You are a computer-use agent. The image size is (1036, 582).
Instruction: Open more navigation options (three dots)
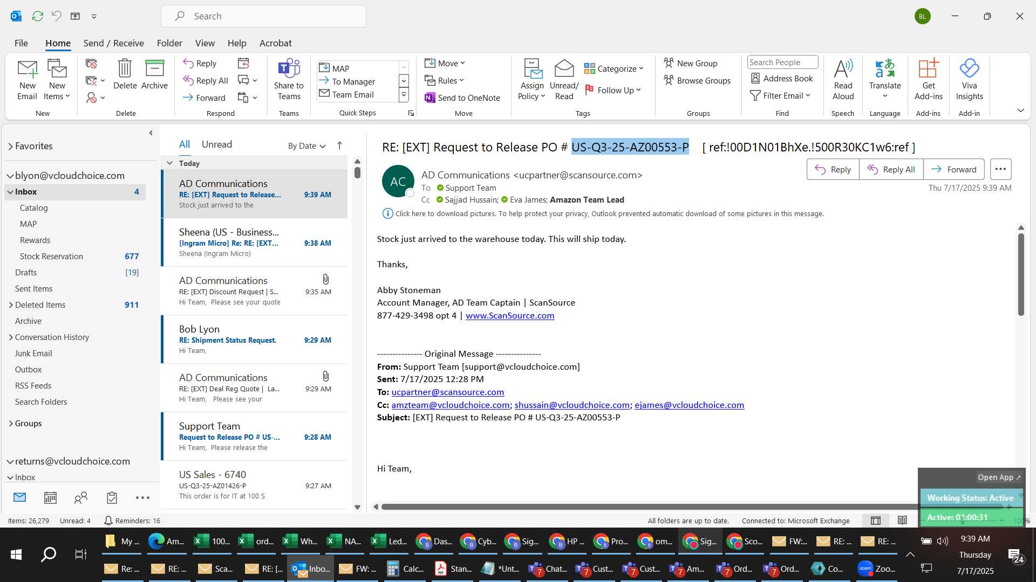tap(142, 497)
